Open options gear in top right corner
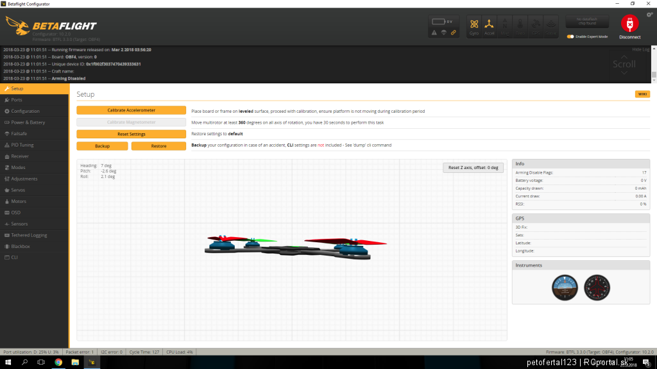The image size is (657, 369). coord(649,15)
